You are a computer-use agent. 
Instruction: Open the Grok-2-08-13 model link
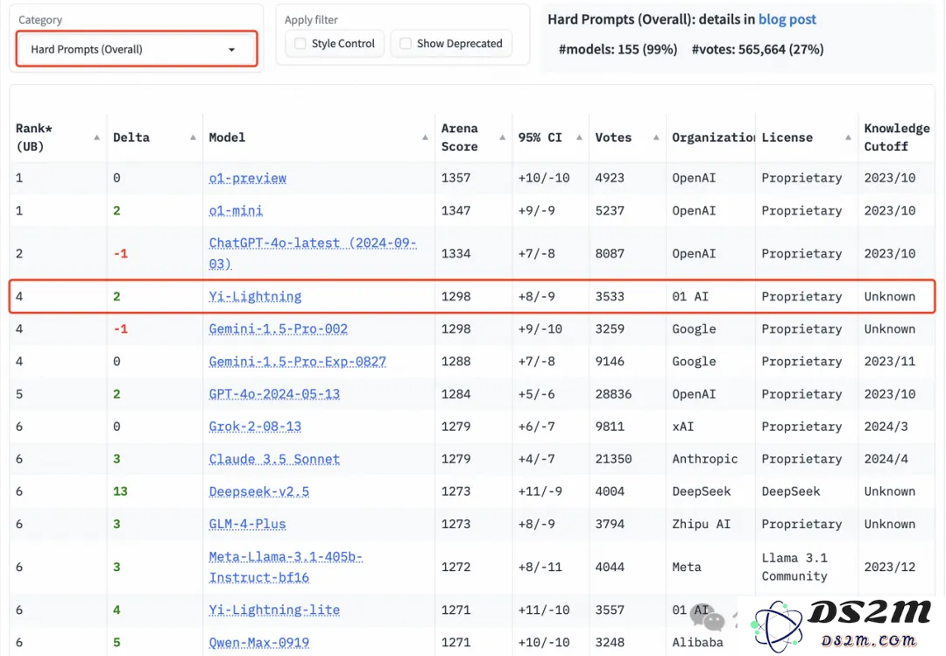tap(255, 427)
